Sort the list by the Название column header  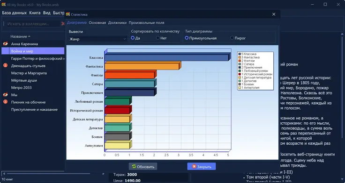(x=20, y=36)
